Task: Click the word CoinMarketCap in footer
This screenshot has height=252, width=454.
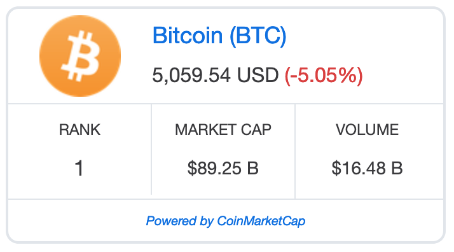Action: click(261, 221)
